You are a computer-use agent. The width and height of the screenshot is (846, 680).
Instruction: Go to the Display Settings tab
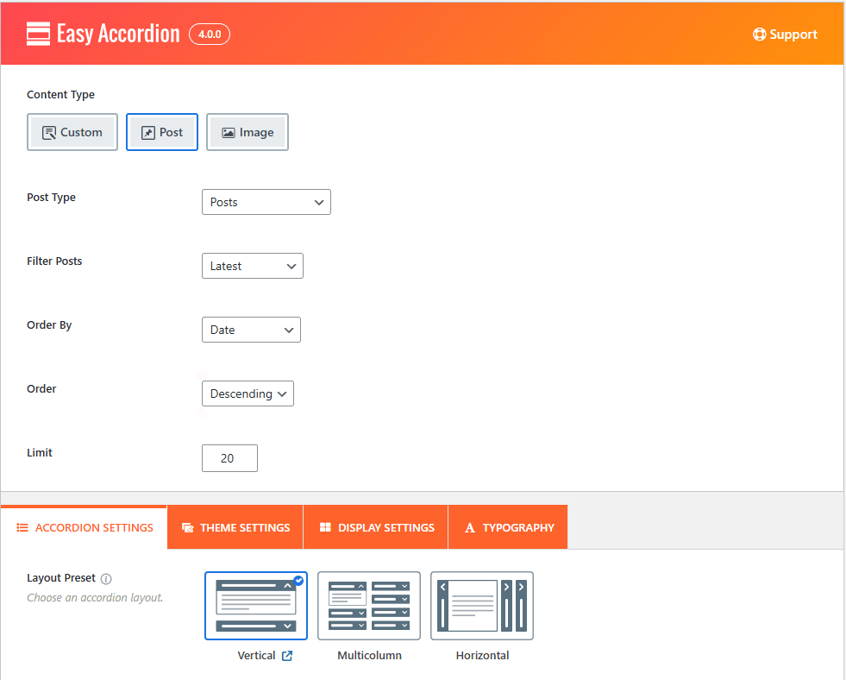tap(376, 527)
